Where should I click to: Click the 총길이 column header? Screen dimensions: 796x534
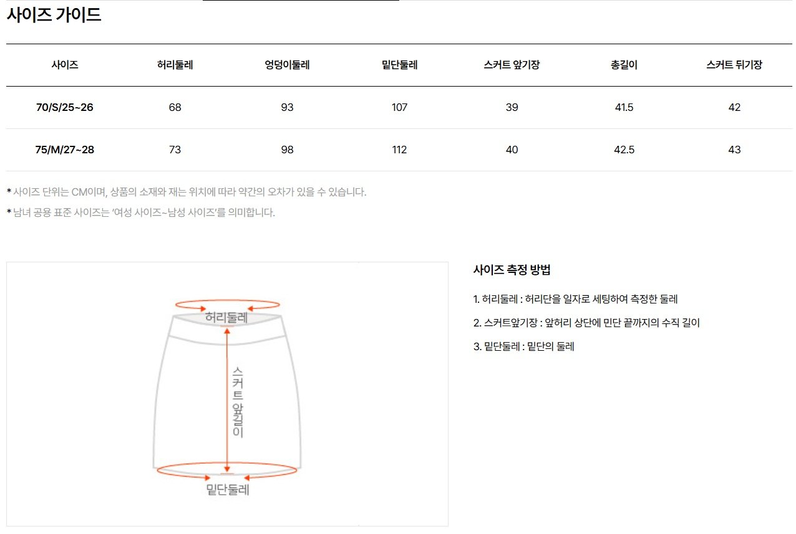point(624,65)
